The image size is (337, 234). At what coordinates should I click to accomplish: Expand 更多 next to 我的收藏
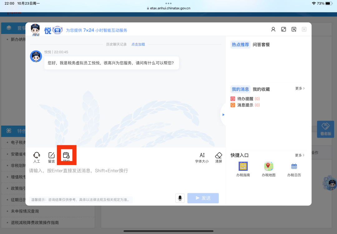click(x=300, y=88)
